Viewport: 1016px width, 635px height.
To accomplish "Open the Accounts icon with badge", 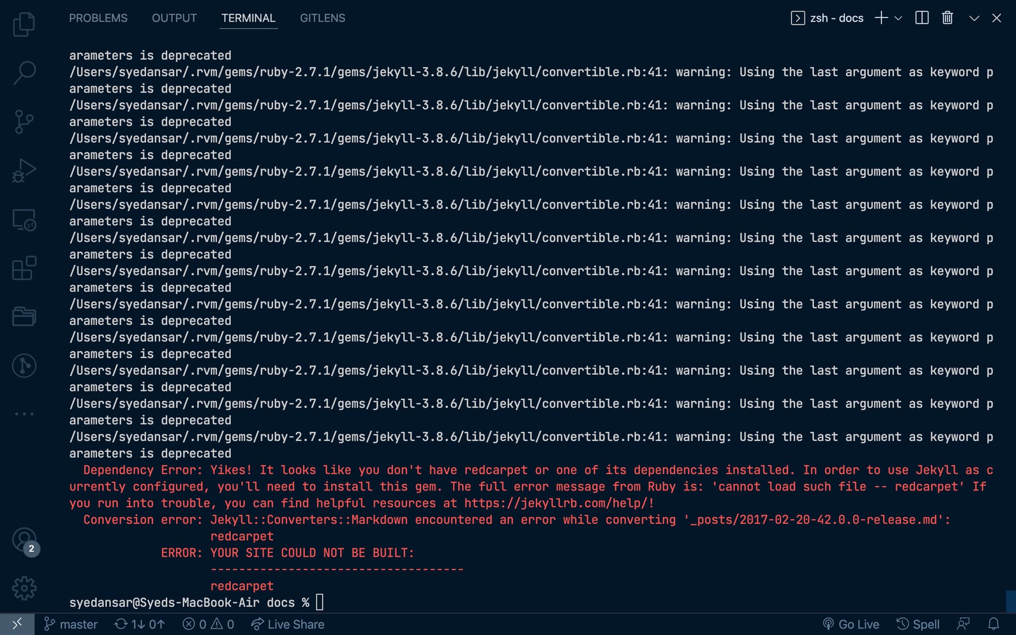I will (24, 540).
